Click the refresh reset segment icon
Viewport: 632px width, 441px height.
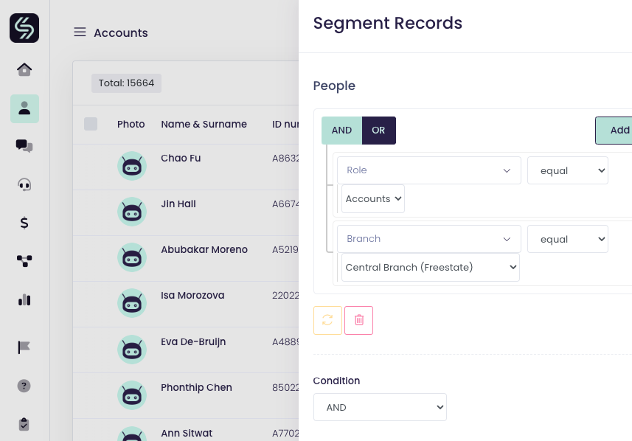coord(327,320)
